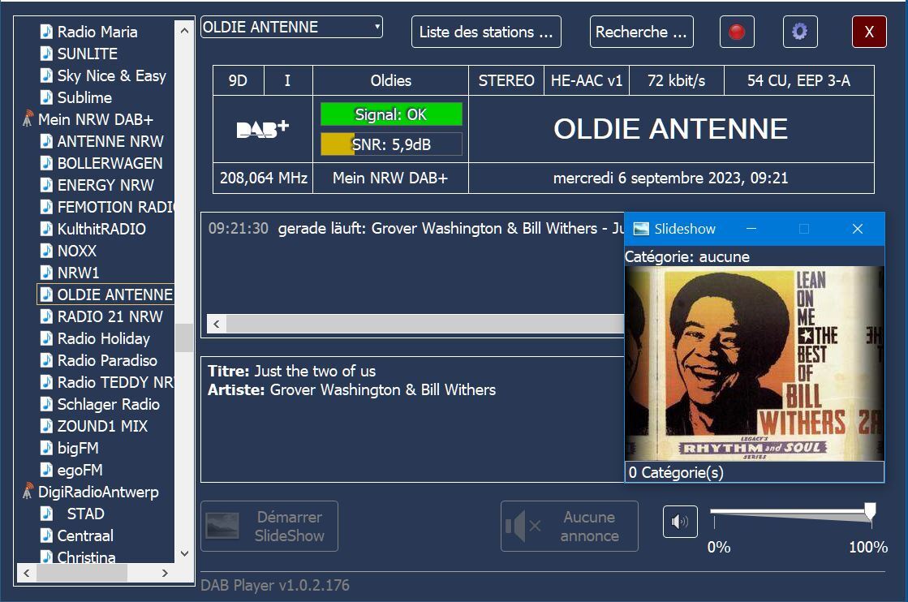This screenshot has height=602, width=908.
Task: Click the music note icon of Radio Maria
Action: coord(46,32)
